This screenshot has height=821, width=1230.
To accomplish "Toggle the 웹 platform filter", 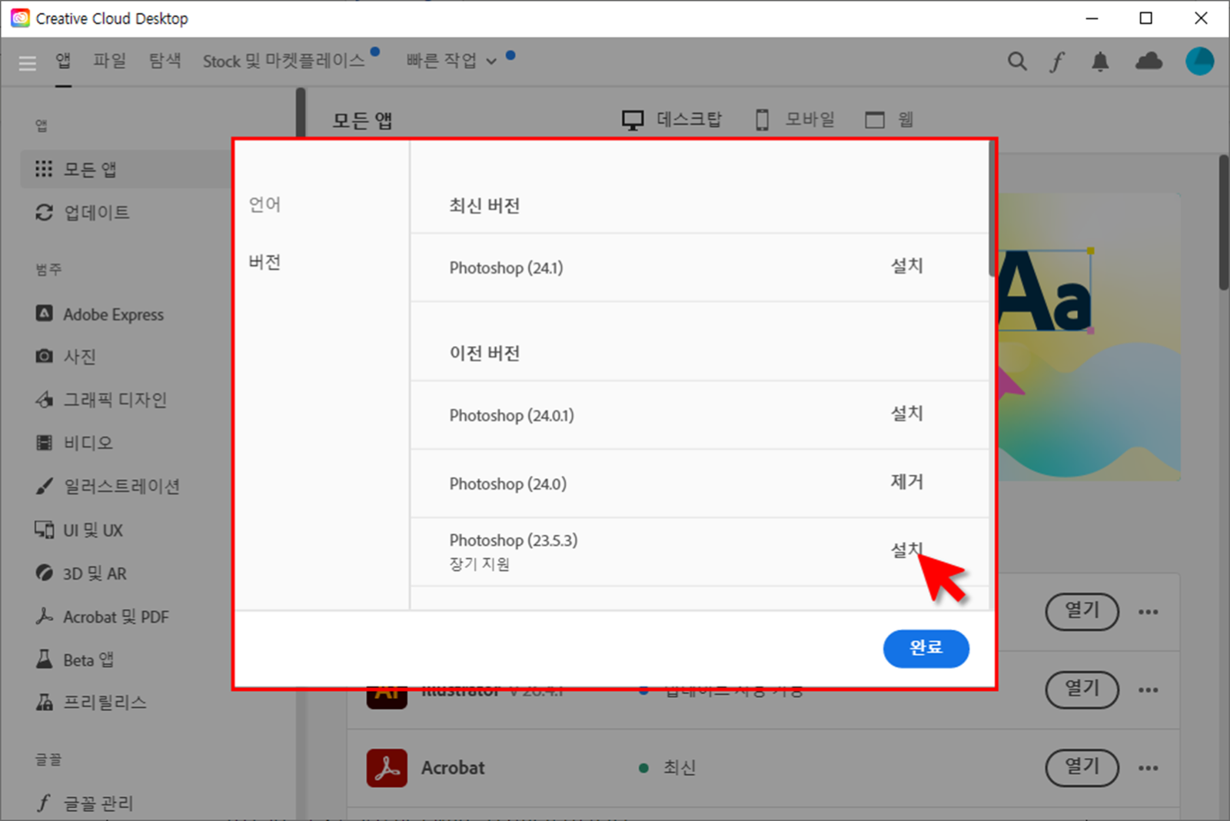I will point(890,119).
